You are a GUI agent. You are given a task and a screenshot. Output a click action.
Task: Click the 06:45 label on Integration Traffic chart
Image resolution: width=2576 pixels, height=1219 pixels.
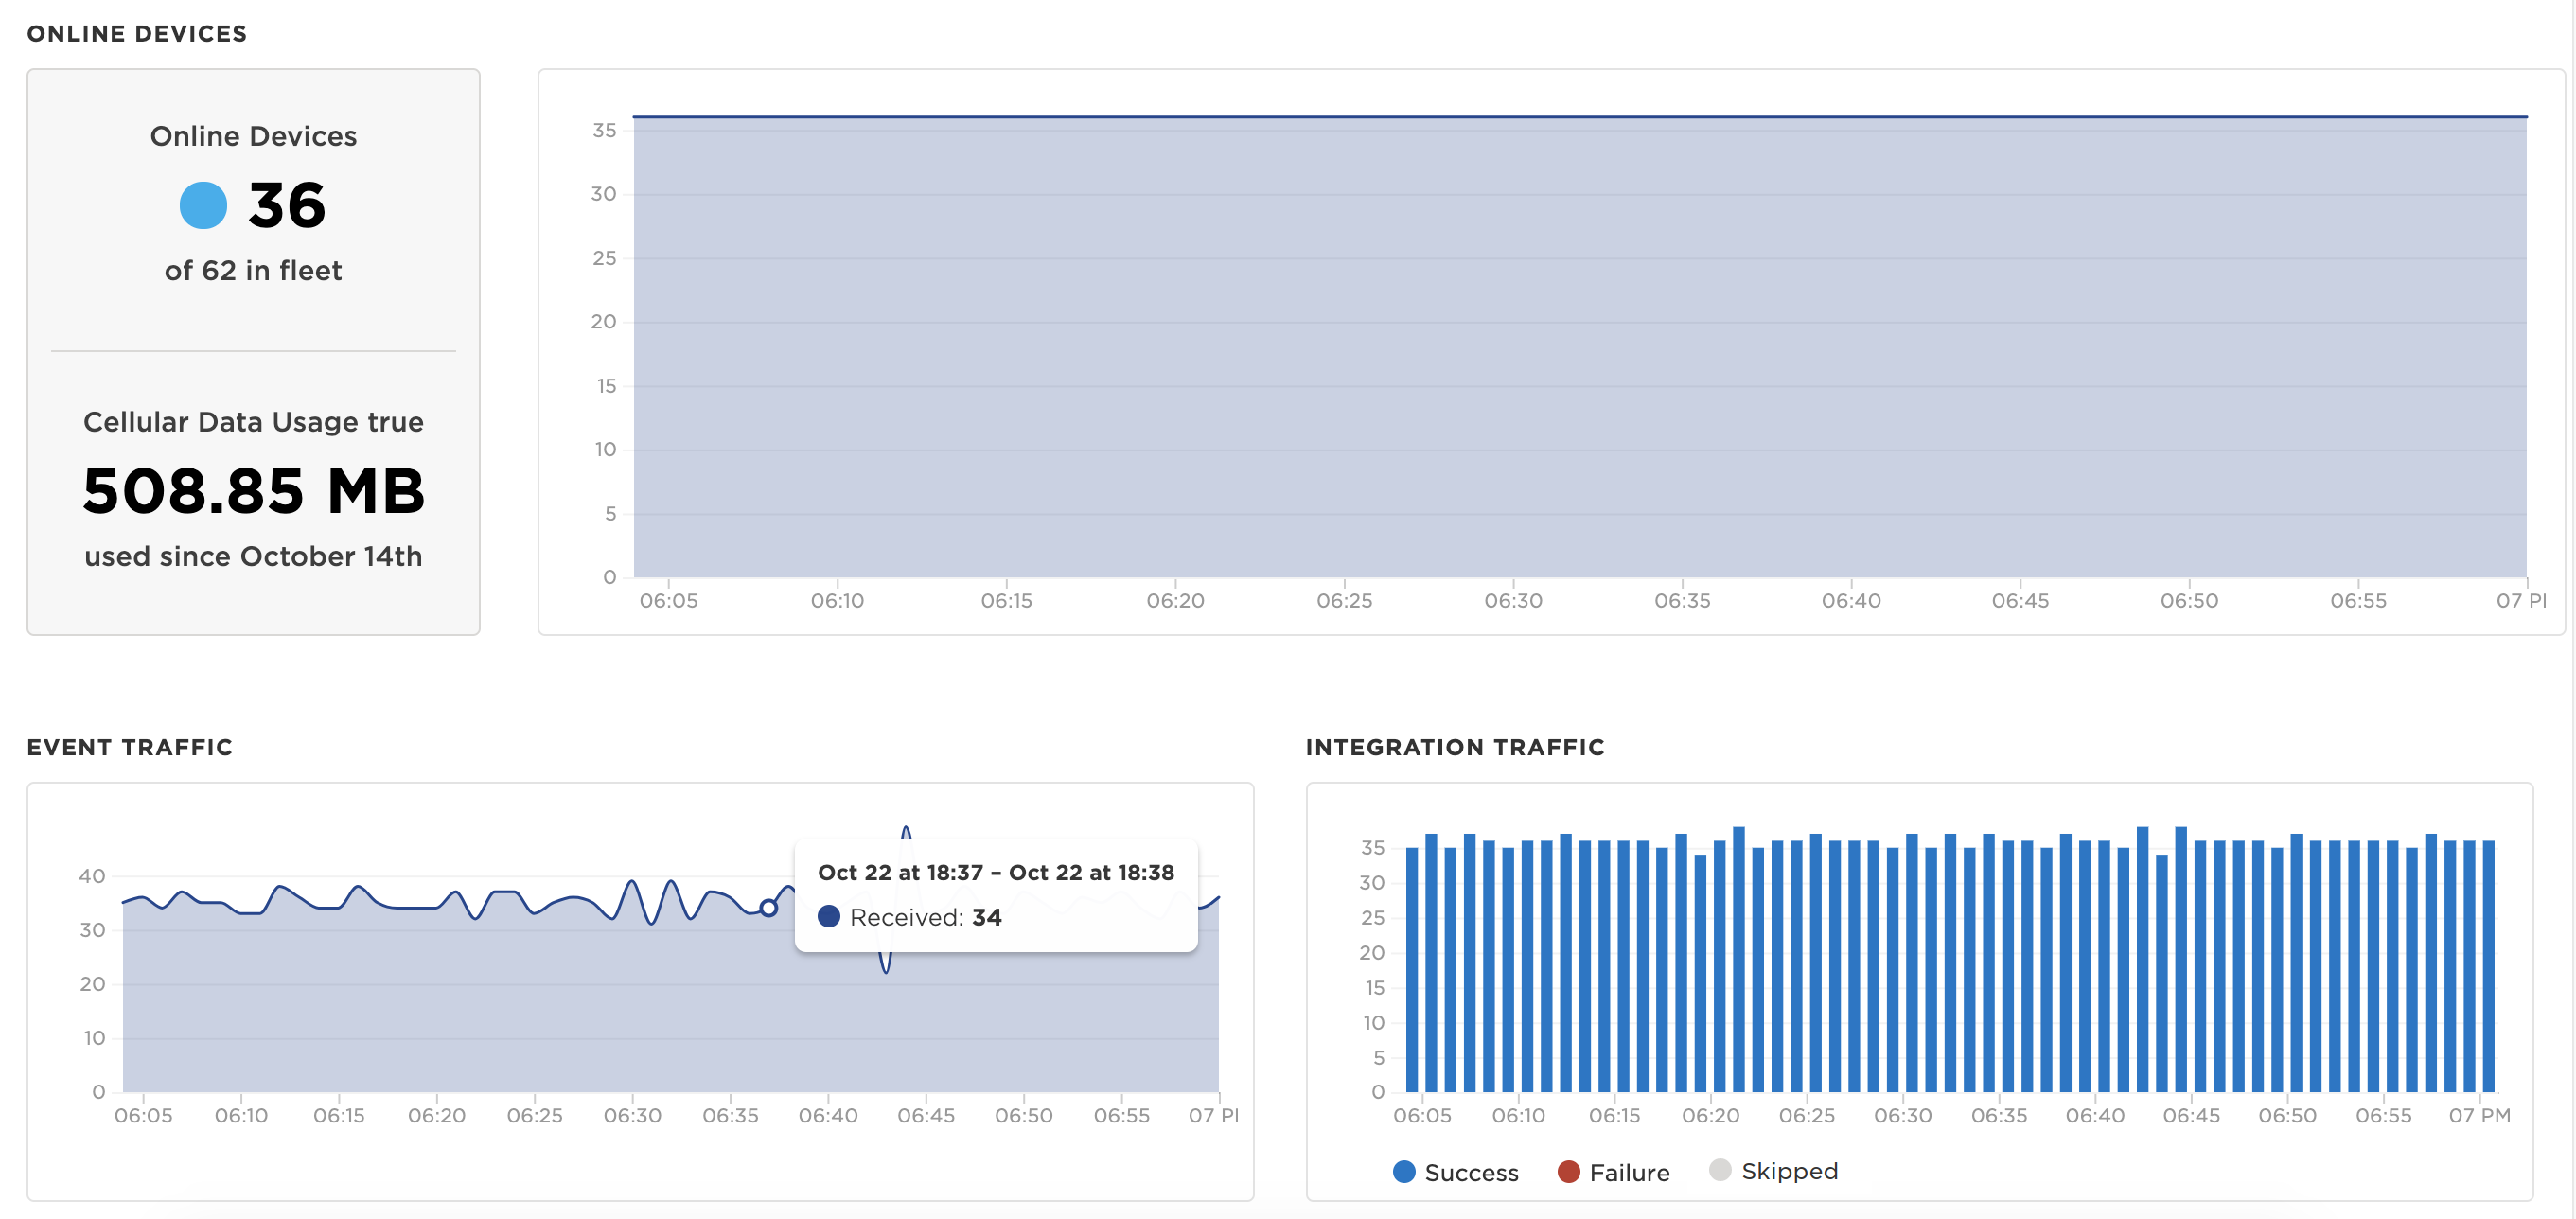click(x=2191, y=1115)
